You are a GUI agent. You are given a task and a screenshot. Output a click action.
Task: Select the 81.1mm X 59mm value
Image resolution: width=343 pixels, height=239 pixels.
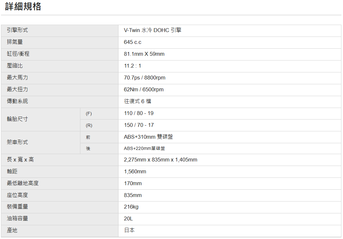tap(144, 54)
